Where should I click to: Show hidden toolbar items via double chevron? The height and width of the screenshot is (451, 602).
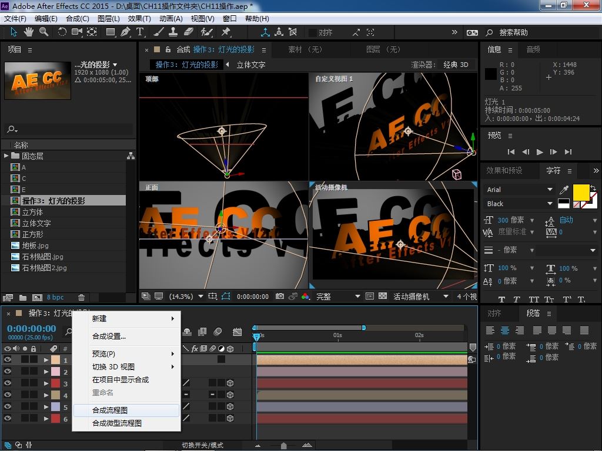tap(454, 32)
